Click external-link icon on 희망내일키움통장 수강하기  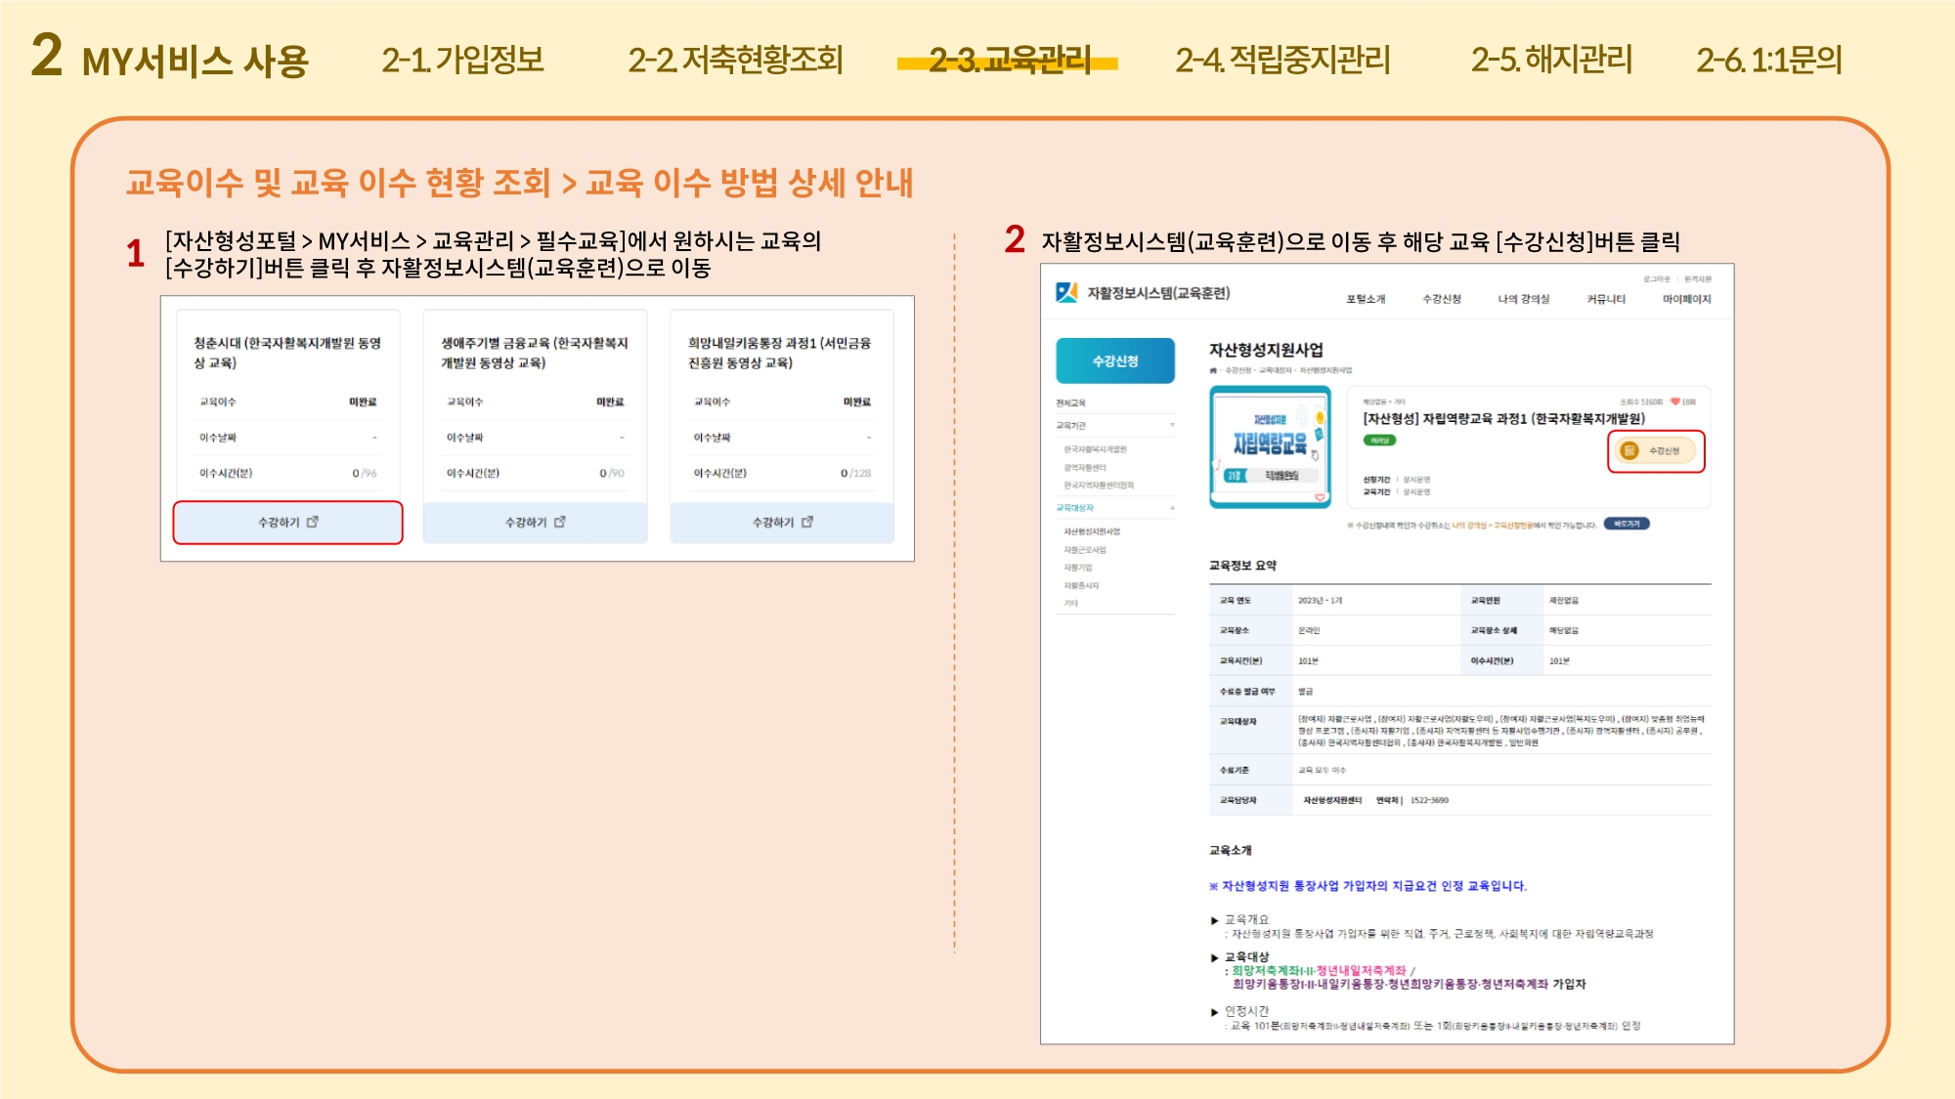[x=807, y=523]
